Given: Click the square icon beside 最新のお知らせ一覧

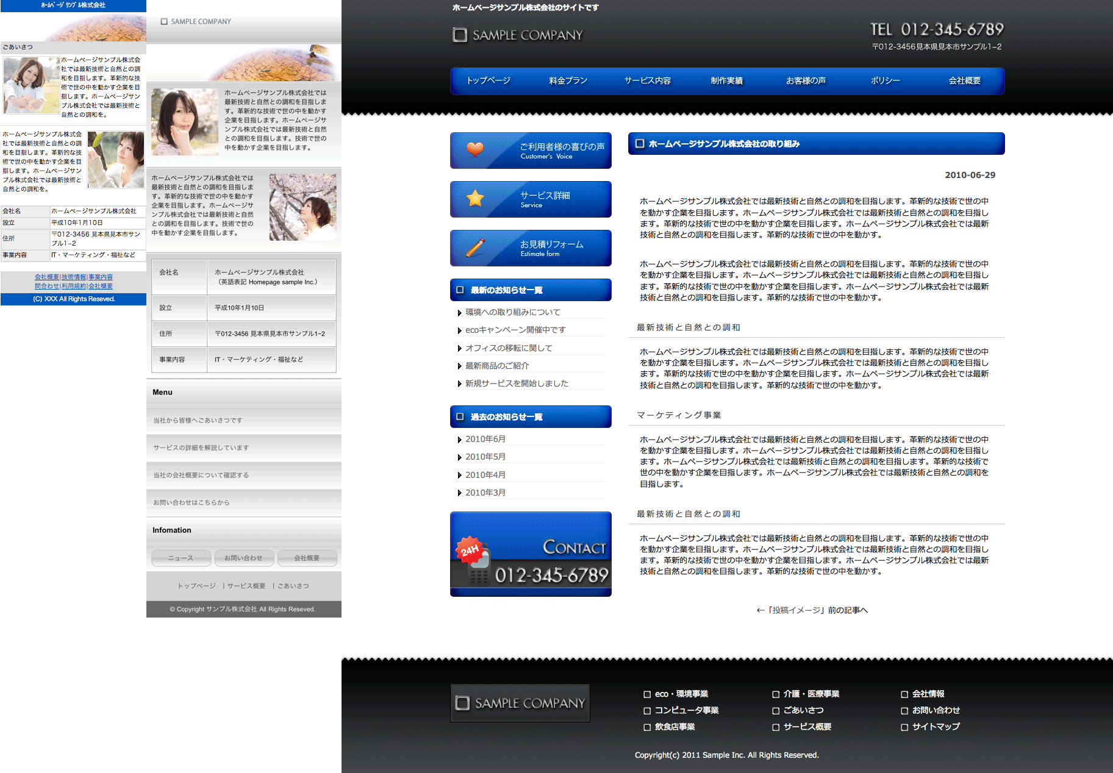Looking at the screenshot, I should point(460,290).
